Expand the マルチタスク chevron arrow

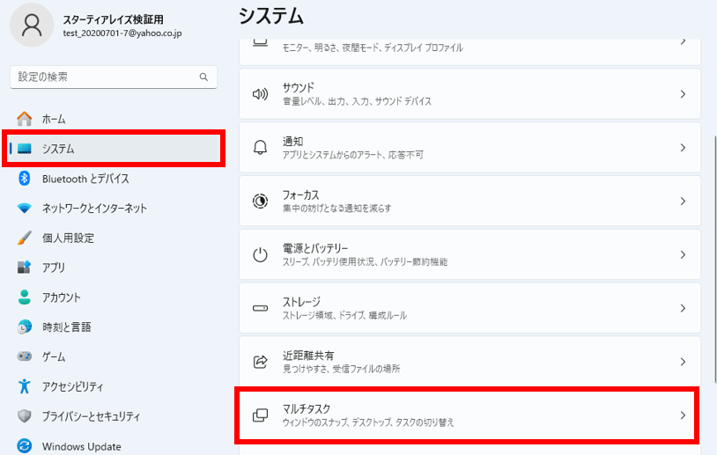(x=683, y=415)
